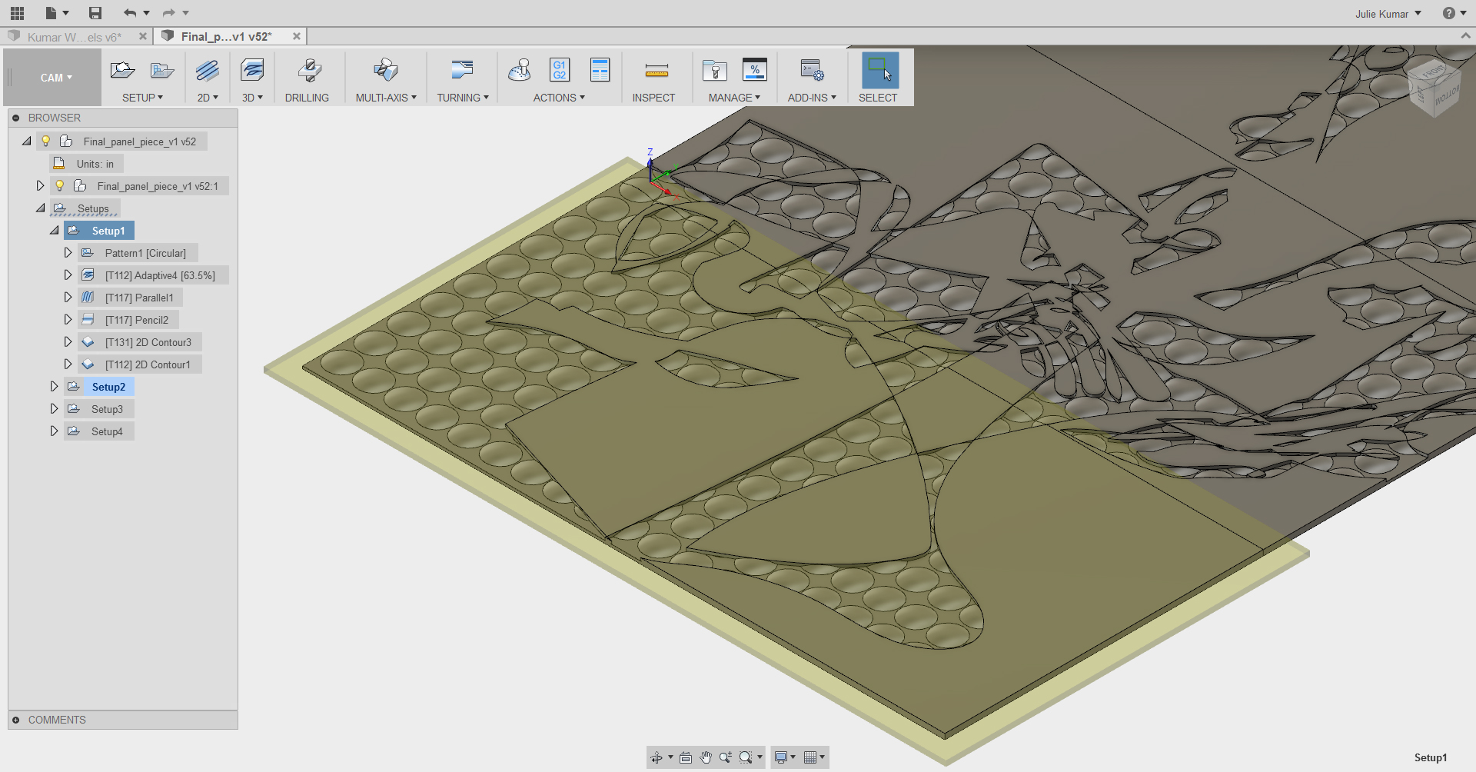
Task: Expand the Setup4 node
Action: tap(54, 431)
